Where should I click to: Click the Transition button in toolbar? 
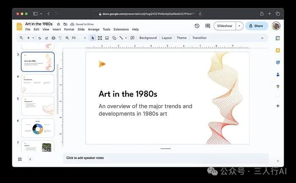tap(199, 38)
